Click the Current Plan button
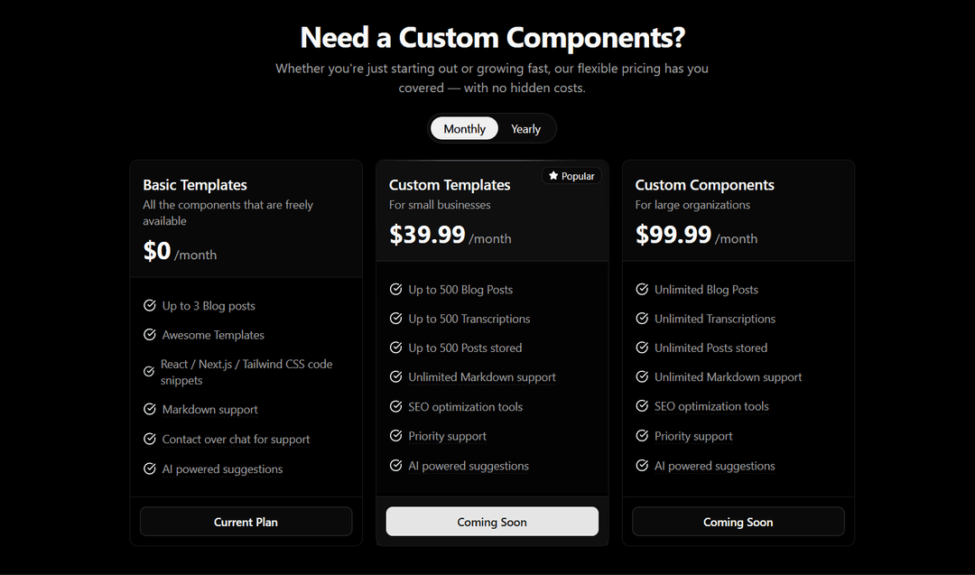 pos(246,521)
